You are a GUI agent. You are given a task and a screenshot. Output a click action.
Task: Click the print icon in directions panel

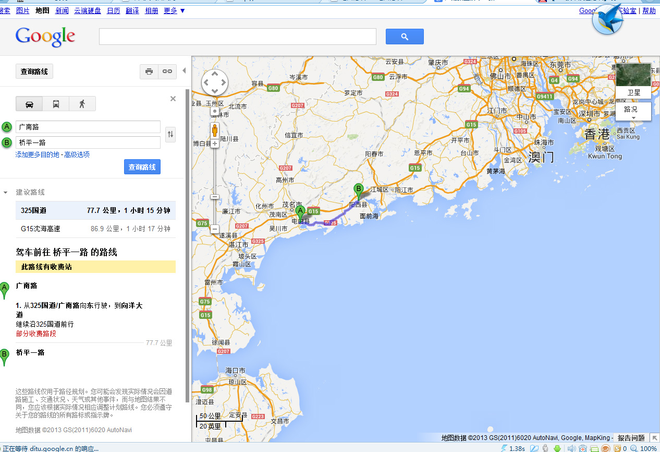point(149,72)
